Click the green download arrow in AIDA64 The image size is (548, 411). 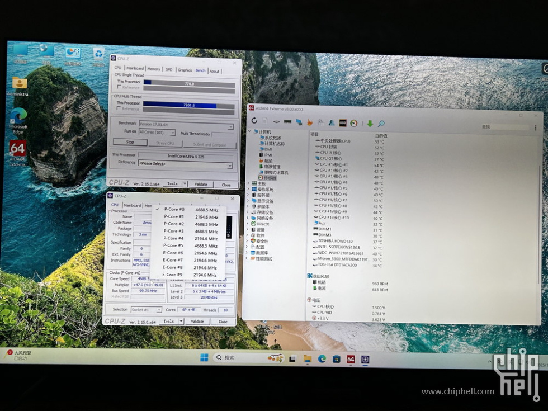369,123
